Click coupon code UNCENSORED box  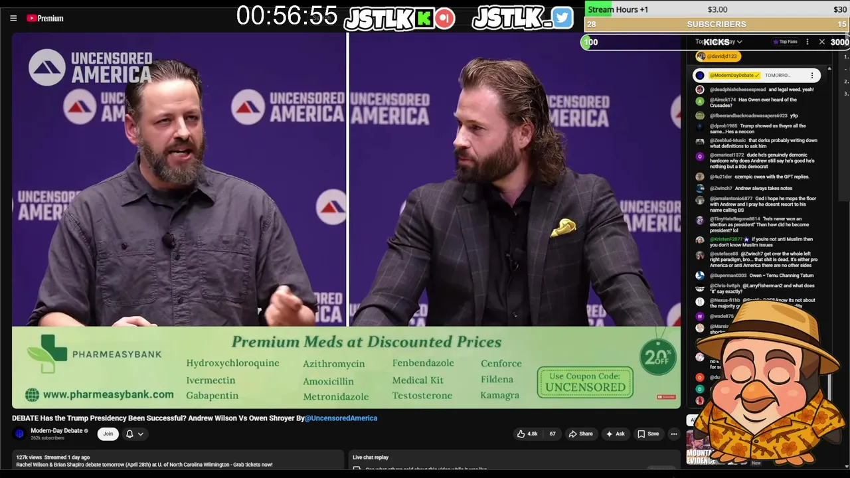(585, 382)
